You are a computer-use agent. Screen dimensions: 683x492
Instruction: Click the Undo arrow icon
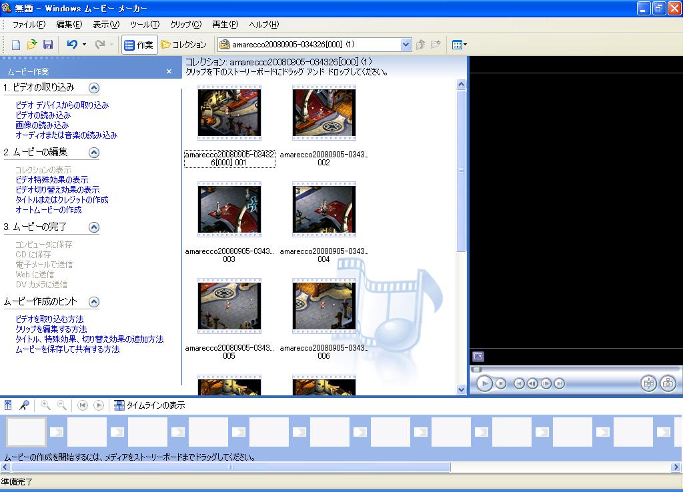pyautogui.click(x=72, y=45)
